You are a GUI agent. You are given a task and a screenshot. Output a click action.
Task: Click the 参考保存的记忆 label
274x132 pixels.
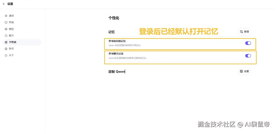pyautogui.click(x=117, y=41)
